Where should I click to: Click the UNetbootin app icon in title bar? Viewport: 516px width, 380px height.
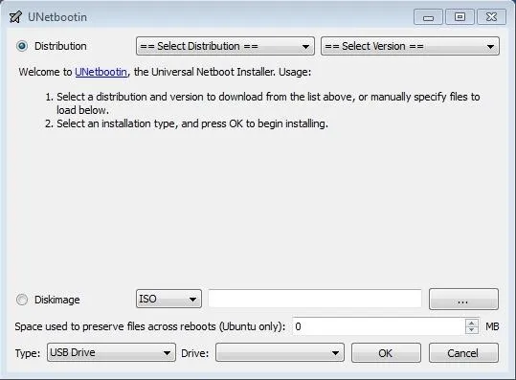[15, 17]
